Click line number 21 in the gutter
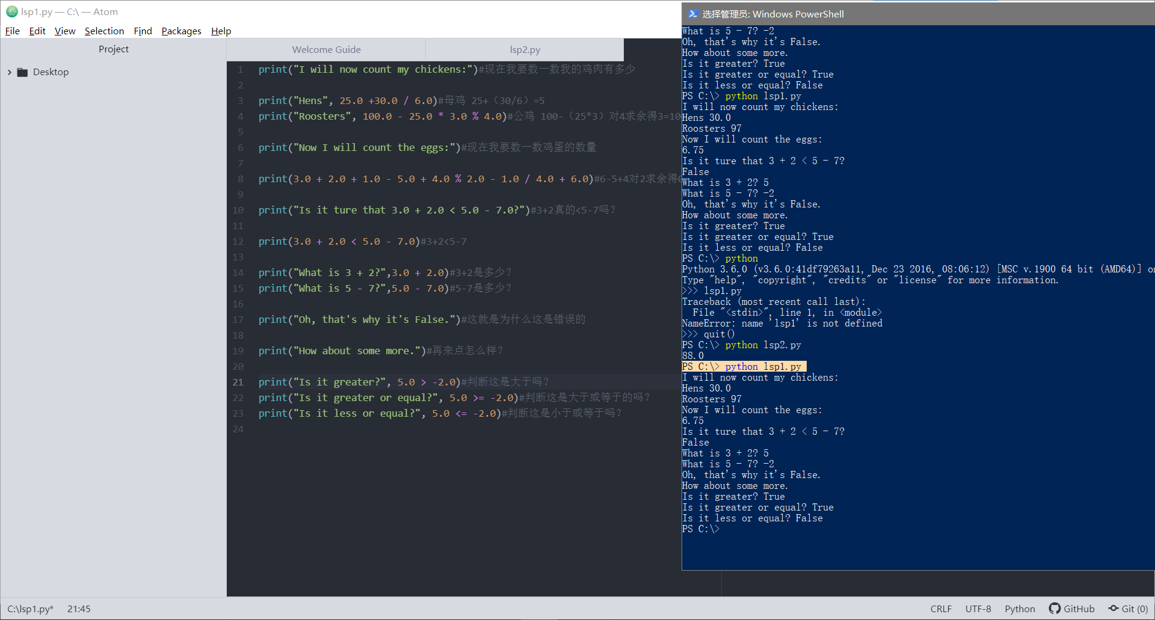The width and height of the screenshot is (1155, 620). click(238, 382)
